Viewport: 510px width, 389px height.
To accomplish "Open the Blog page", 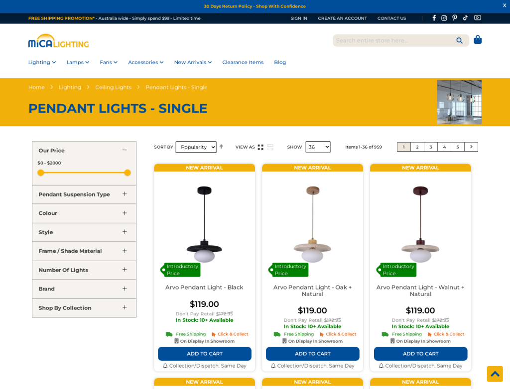I will (280, 62).
